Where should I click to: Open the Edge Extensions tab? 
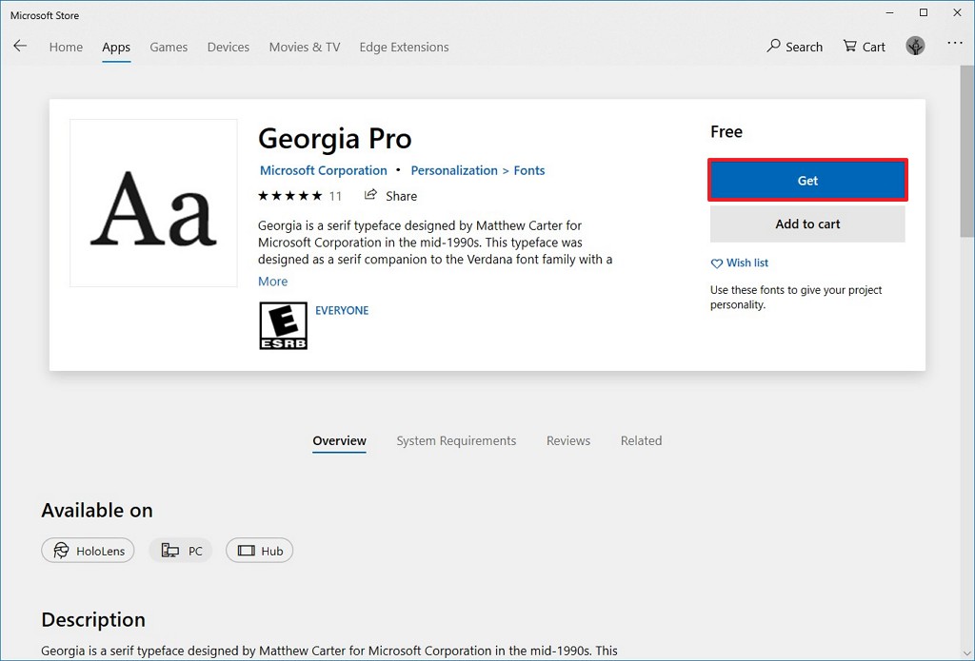[404, 48]
